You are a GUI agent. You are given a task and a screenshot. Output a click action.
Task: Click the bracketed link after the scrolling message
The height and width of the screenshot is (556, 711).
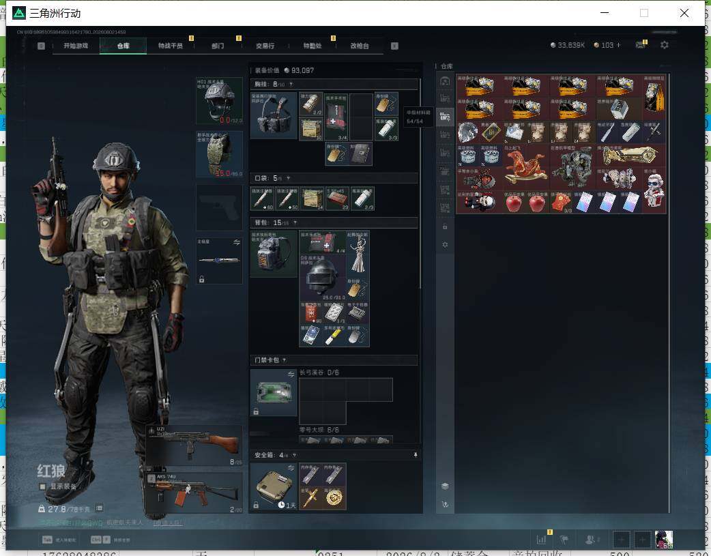[x=168, y=523]
